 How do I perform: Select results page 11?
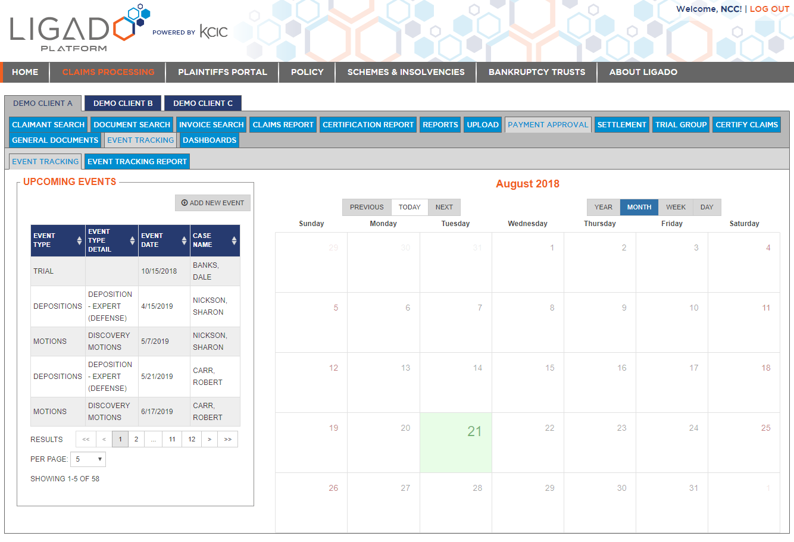[172, 439]
